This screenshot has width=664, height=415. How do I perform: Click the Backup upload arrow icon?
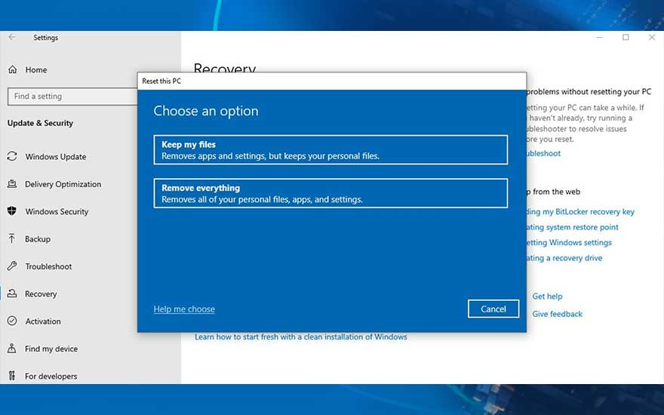[x=12, y=239]
